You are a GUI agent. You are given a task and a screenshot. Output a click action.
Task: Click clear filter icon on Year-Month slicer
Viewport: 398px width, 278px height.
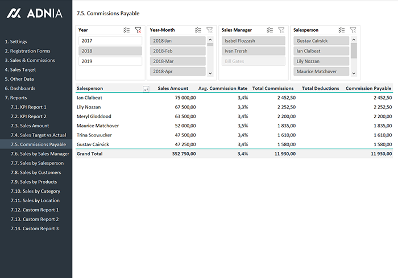coord(209,30)
